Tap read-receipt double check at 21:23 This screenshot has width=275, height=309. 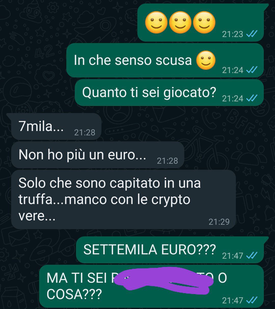pos(252,34)
